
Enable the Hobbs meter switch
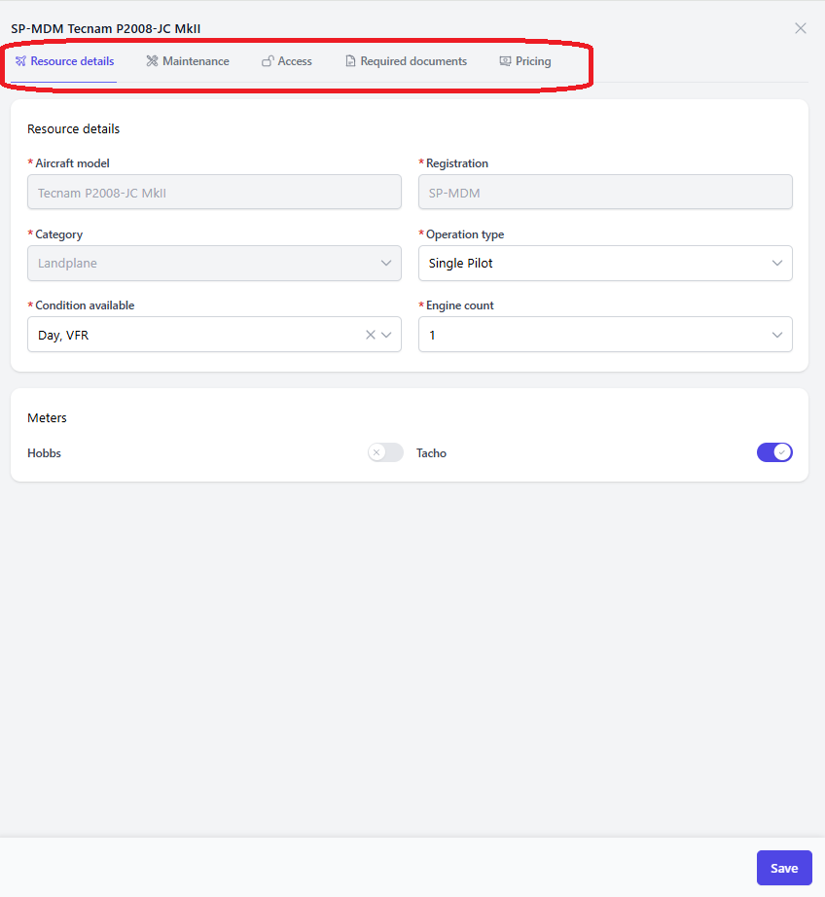click(385, 452)
